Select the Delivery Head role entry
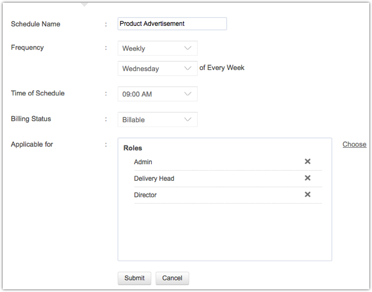 point(154,179)
